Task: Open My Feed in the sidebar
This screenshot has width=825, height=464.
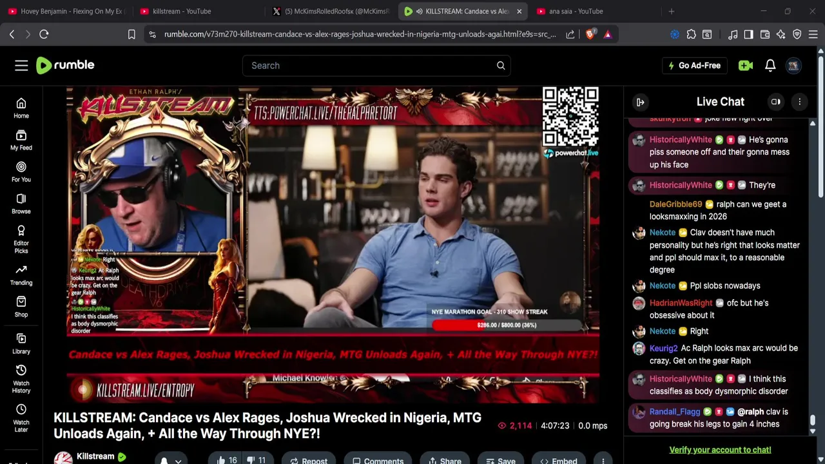Action: (21, 140)
